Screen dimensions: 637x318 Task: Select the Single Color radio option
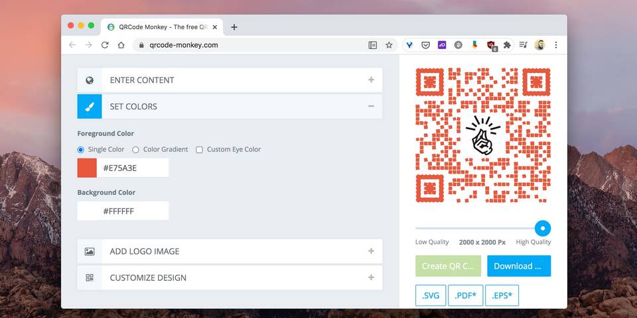tap(81, 150)
